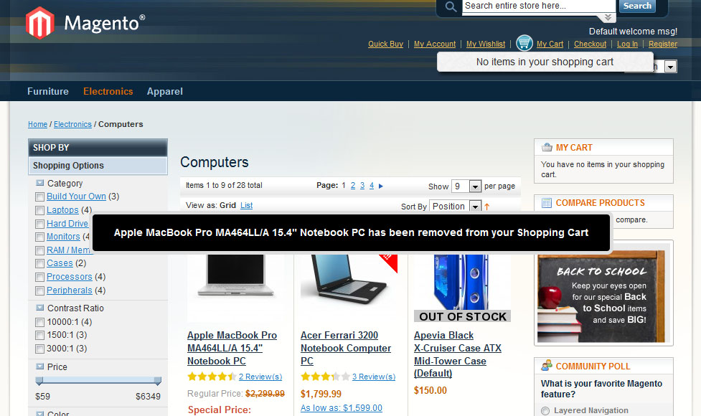Open Acer Ferrari 3 Review(s) link

click(x=374, y=377)
